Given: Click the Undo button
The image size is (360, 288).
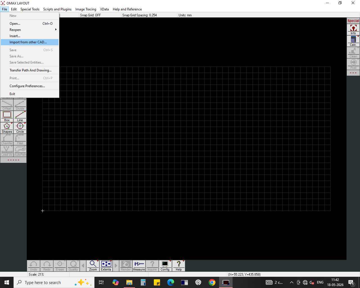Looking at the screenshot, I should tap(33, 266).
